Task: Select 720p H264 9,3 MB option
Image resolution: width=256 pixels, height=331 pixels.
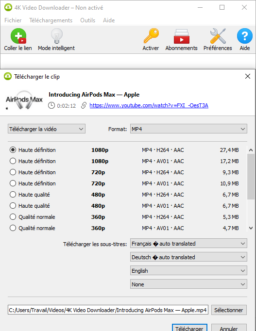Action: click(x=13, y=172)
